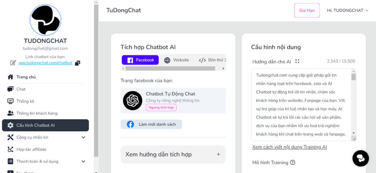Open the floating chat widget button
This screenshot has height=173, width=376.
(361, 158)
